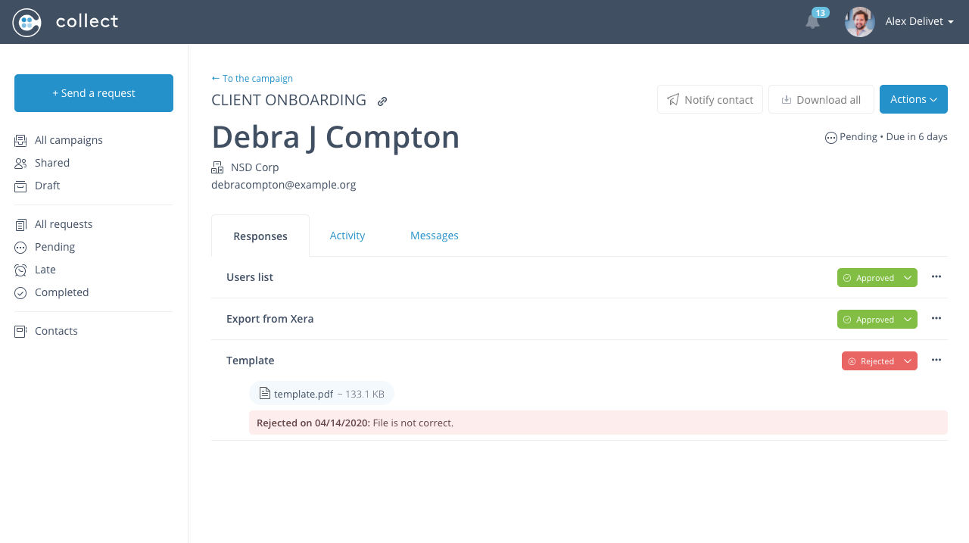Click the user avatar picture
The image size is (969, 543).
(859, 22)
